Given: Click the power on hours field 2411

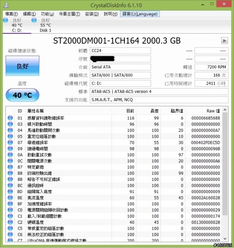Looking at the screenshot, I should coord(211,84).
